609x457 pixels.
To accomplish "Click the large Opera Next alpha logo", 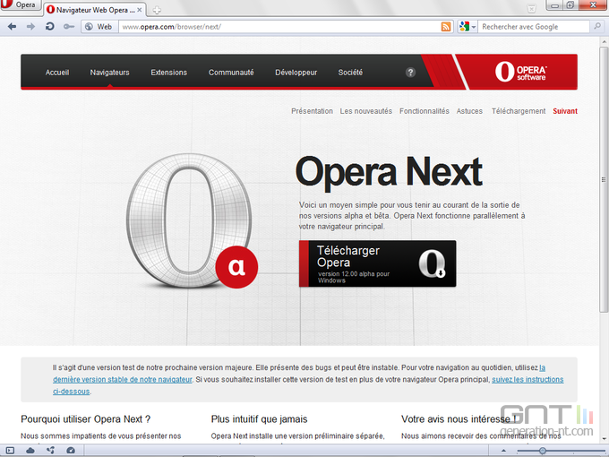I will pyautogui.click(x=192, y=220).
